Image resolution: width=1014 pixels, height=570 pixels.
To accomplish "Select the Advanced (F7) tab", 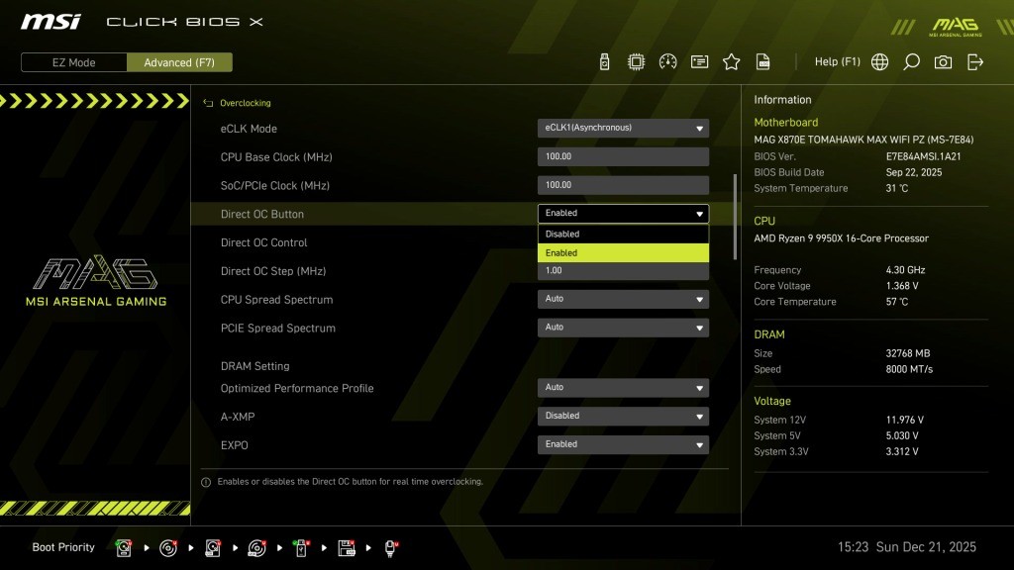I will click(x=179, y=62).
